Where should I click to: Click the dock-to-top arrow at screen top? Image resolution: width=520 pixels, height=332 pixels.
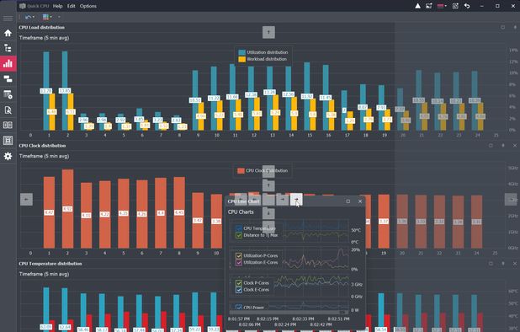click(x=268, y=32)
